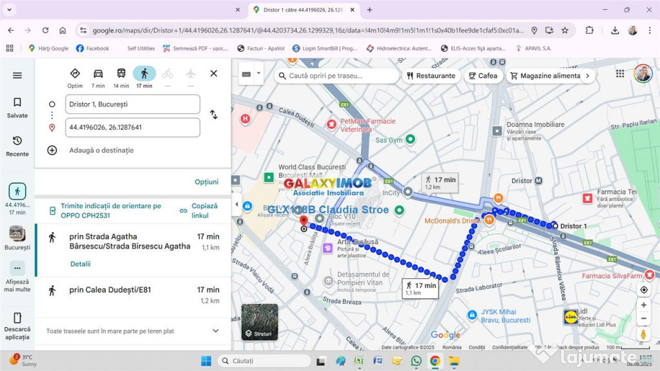Viewport: 660px width, 371px height.
Task: Swap start and destination points
Action: (x=214, y=115)
